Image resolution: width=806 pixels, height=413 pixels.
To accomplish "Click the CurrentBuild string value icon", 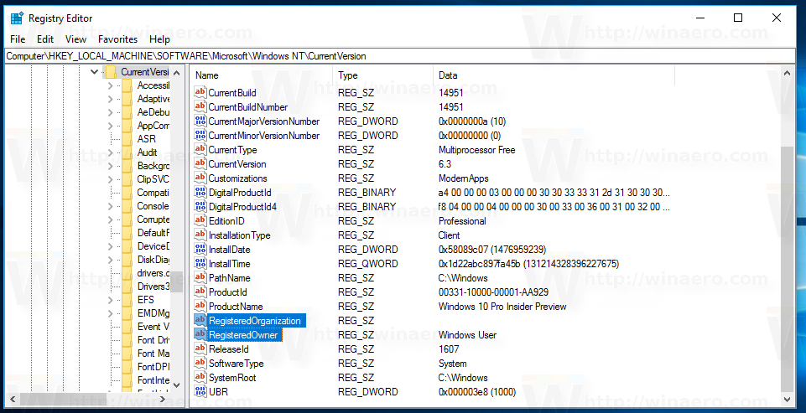I will [x=200, y=92].
